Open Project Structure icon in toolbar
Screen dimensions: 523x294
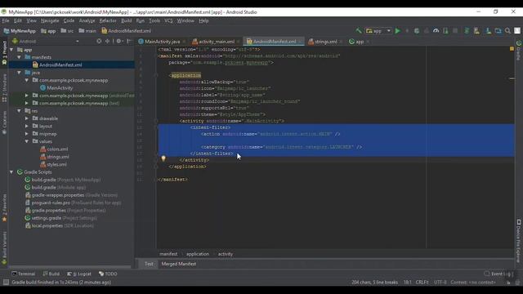tap(498, 31)
